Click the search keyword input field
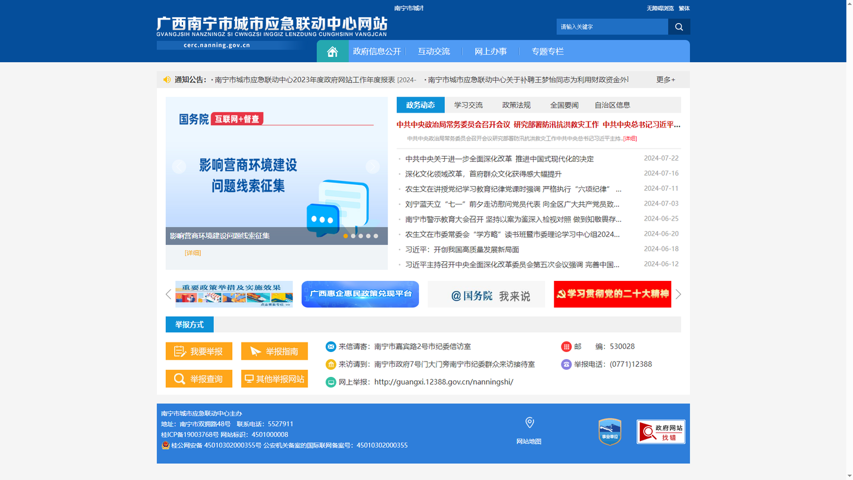This screenshot has width=853, height=480. (x=612, y=27)
